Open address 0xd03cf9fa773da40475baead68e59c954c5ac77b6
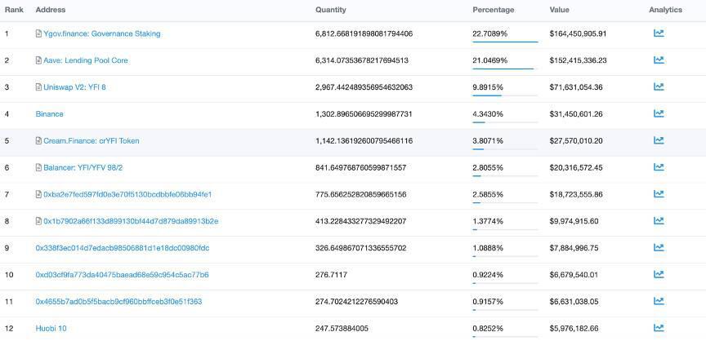Image resolution: width=706 pixels, height=341 pixels. click(x=122, y=274)
